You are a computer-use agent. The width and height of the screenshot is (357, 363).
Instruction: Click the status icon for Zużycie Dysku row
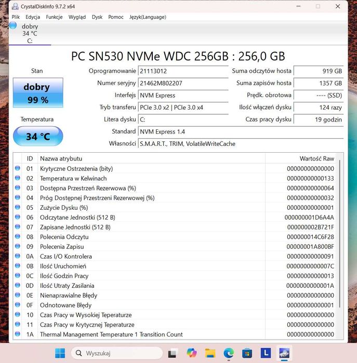[x=18, y=207]
